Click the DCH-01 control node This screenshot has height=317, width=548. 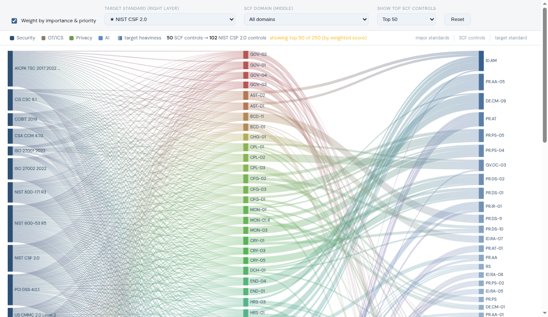pos(246,271)
